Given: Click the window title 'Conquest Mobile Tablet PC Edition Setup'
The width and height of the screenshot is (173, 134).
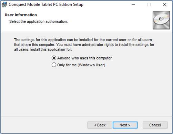Looking at the screenshot, I should (x=46, y=4).
